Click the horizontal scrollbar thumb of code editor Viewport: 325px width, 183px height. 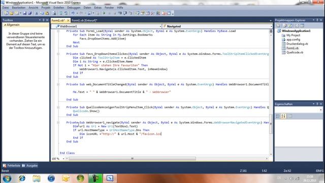(132, 159)
